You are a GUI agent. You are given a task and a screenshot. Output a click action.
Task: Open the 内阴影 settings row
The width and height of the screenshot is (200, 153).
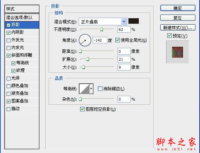22,33
